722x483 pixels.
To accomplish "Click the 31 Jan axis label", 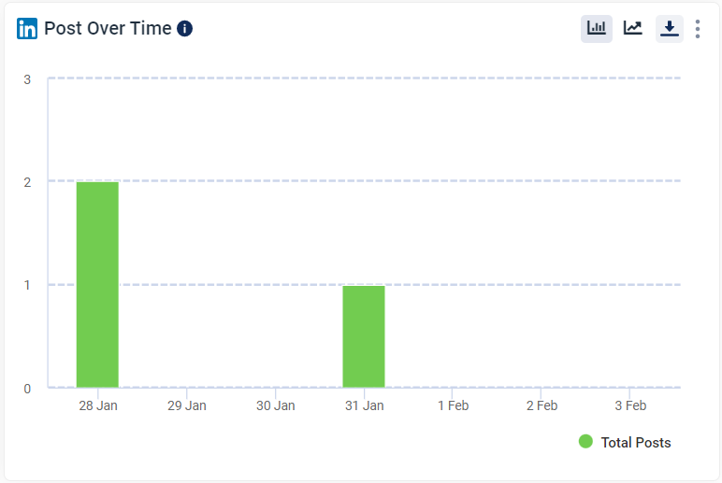I will [x=364, y=405].
